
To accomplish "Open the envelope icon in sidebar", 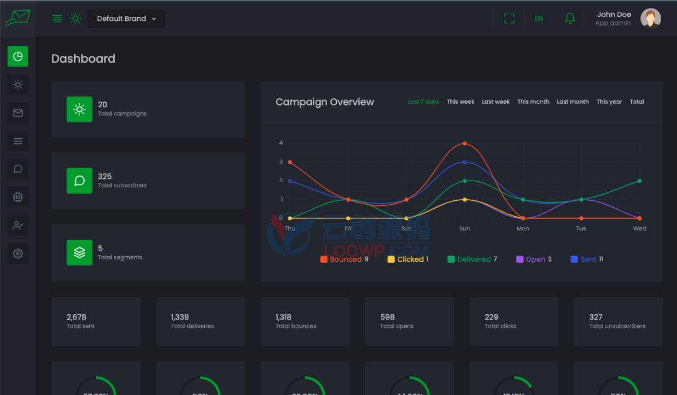I will (x=17, y=113).
